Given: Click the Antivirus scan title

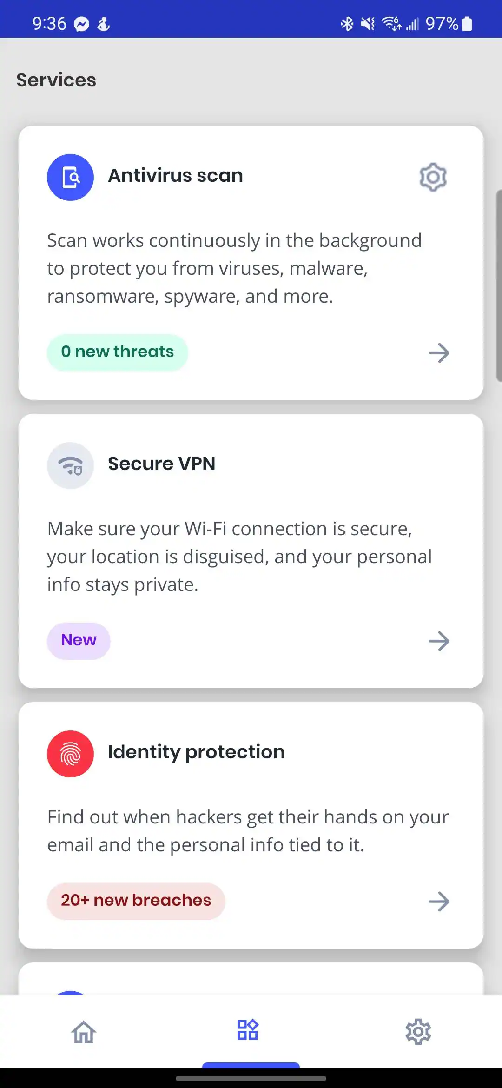Looking at the screenshot, I should tap(175, 176).
